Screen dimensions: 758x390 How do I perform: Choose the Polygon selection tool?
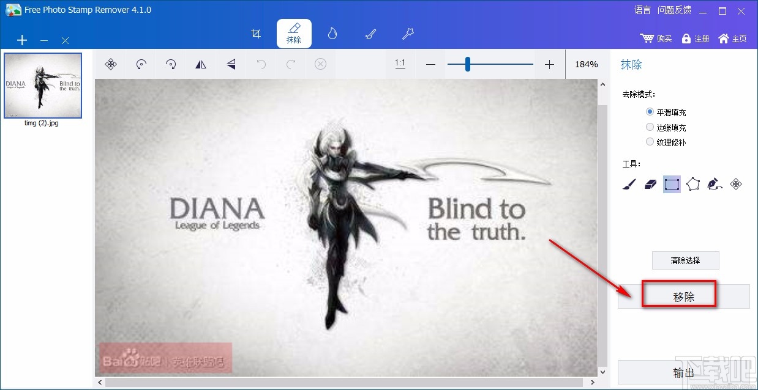pos(693,183)
